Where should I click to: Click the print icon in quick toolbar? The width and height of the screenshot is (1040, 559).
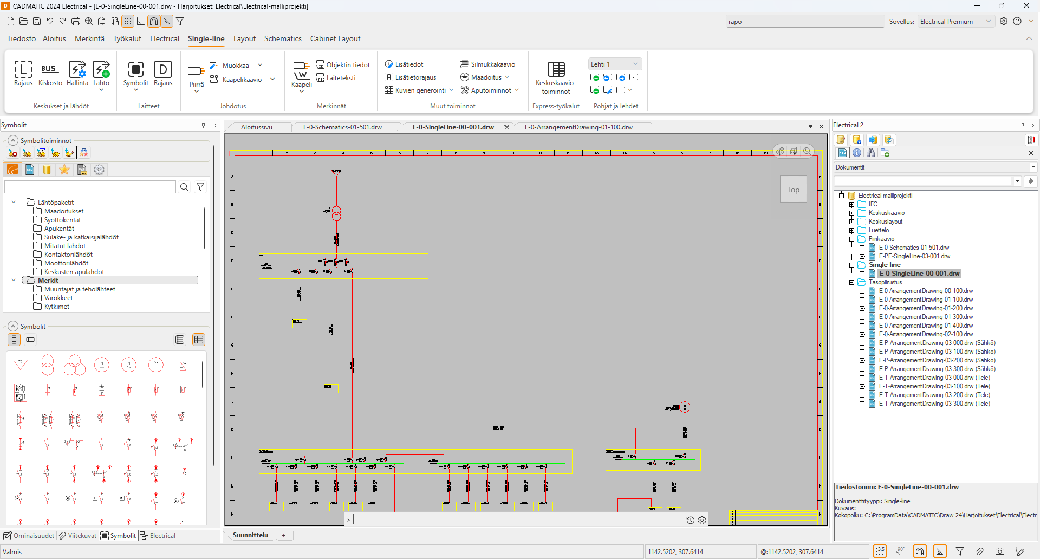(76, 22)
